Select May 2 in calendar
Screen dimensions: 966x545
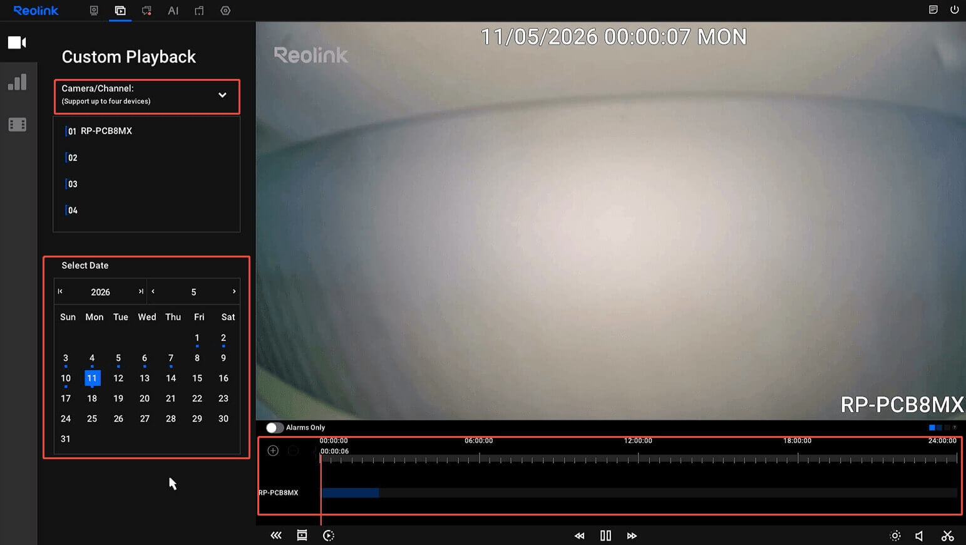click(x=224, y=338)
